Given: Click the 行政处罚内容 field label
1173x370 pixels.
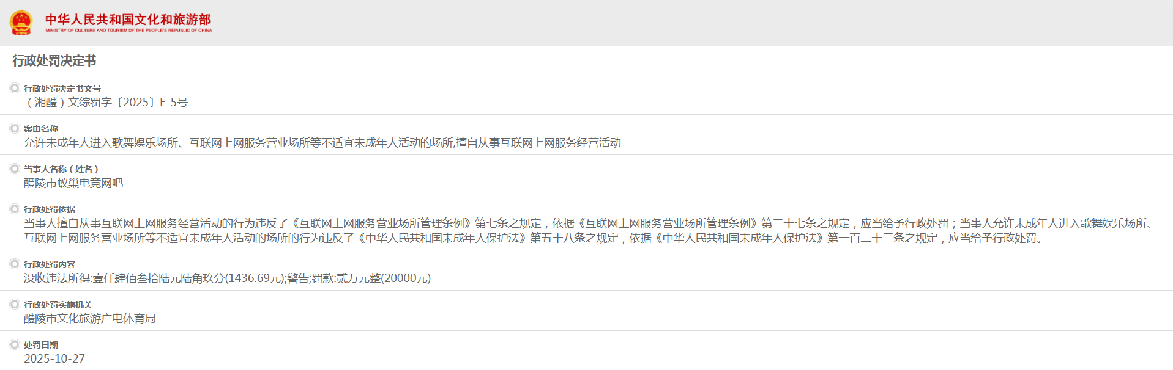Looking at the screenshot, I should click(50, 264).
